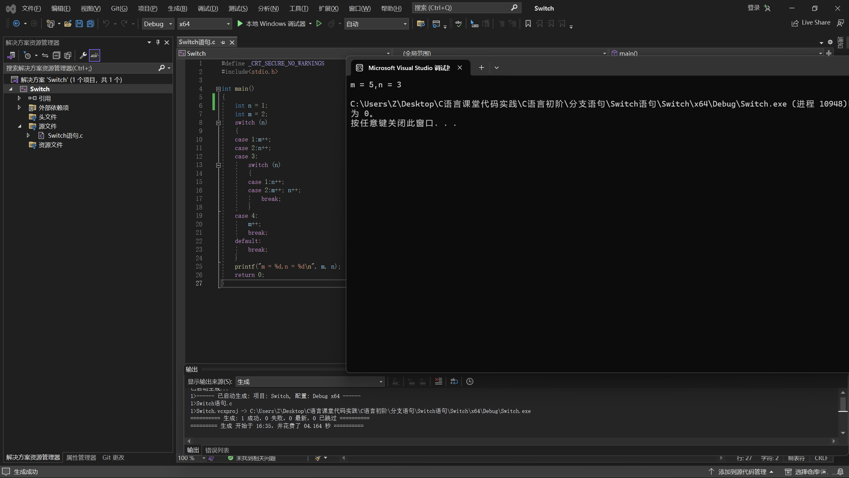This screenshot has width=849, height=478.
Task: Click the Start Without Debugging icon
Action: [x=319, y=23]
